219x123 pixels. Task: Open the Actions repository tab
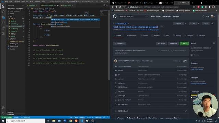(144, 36)
